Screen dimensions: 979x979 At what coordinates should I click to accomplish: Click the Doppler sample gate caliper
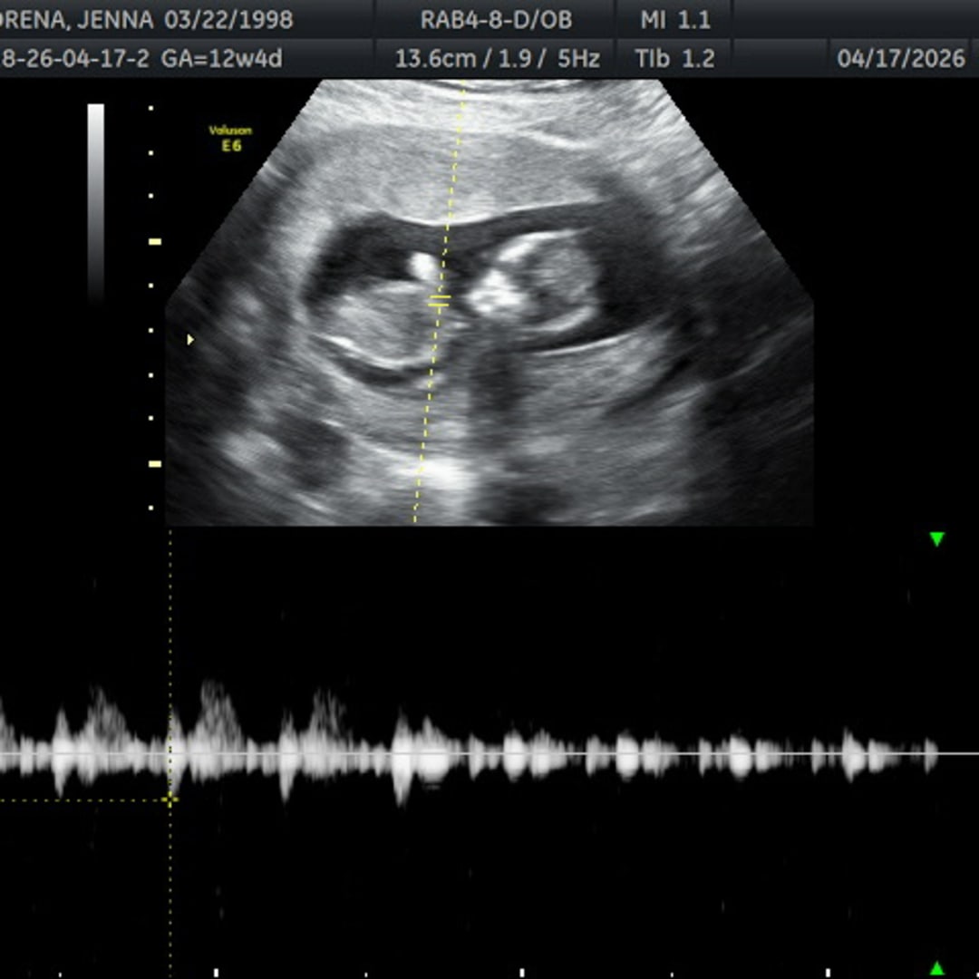440,304
